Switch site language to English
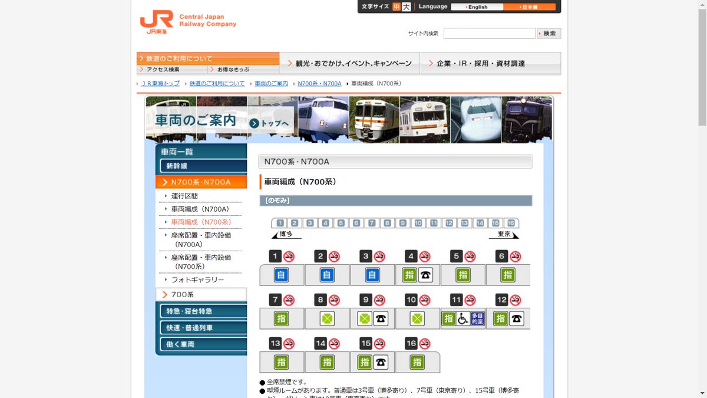The width and height of the screenshot is (707, 398). pos(477,7)
